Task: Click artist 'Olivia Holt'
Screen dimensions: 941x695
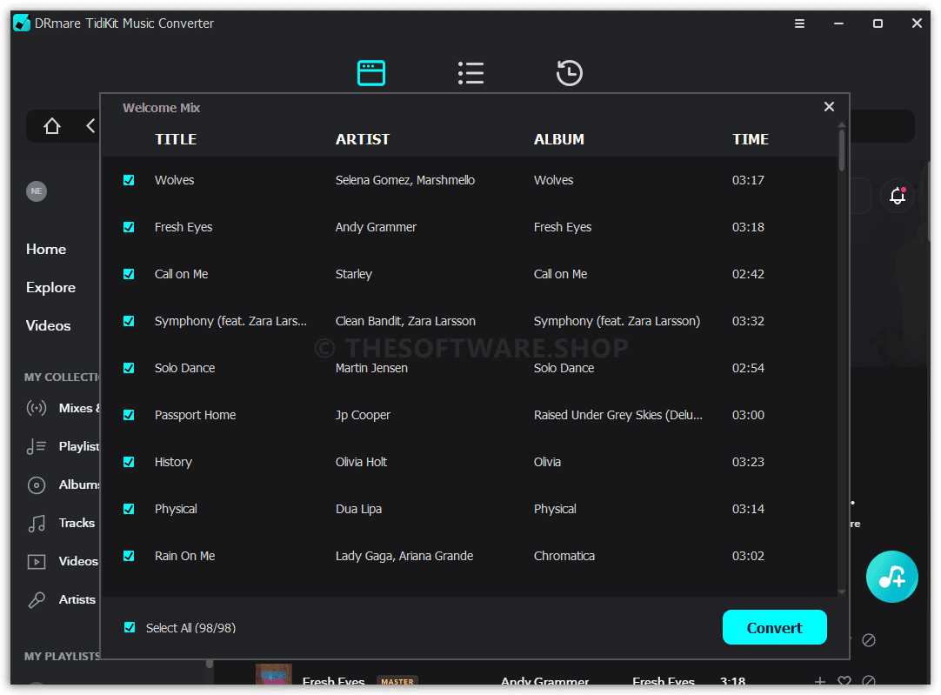Action: (x=361, y=462)
